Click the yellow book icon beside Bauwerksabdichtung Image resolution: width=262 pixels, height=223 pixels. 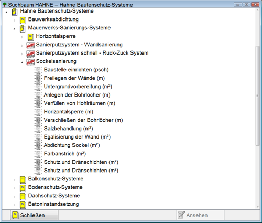(23, 20)
